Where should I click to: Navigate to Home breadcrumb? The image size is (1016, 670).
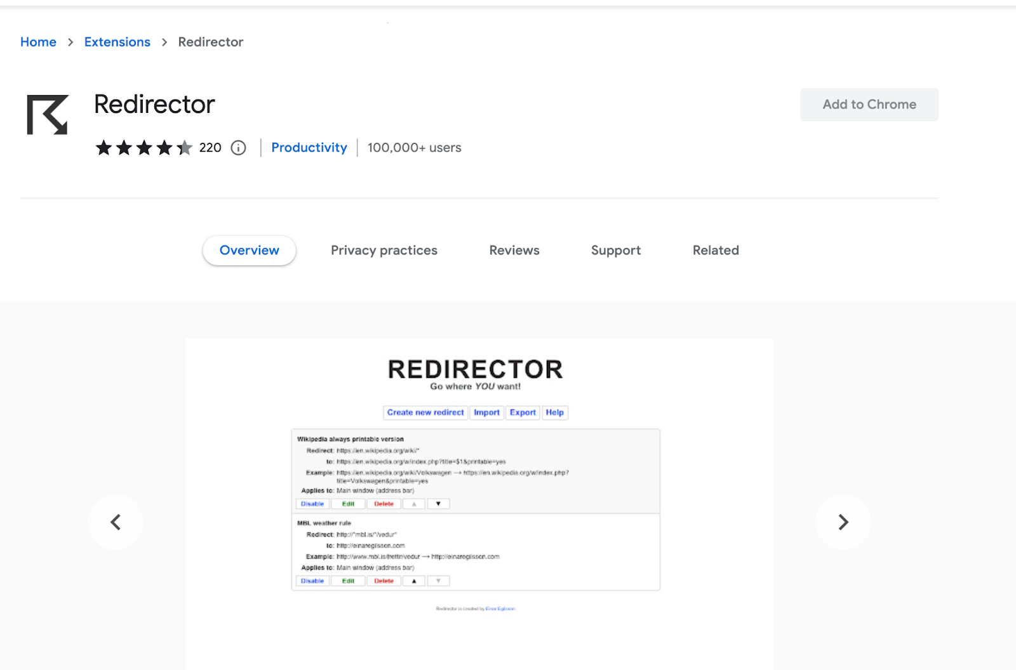[x=38, y=42]
